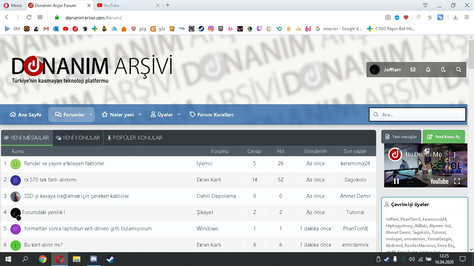View profile of keremcnsz24 in table
Viewport: 474px width, 266px height.
tap(355, 163)
